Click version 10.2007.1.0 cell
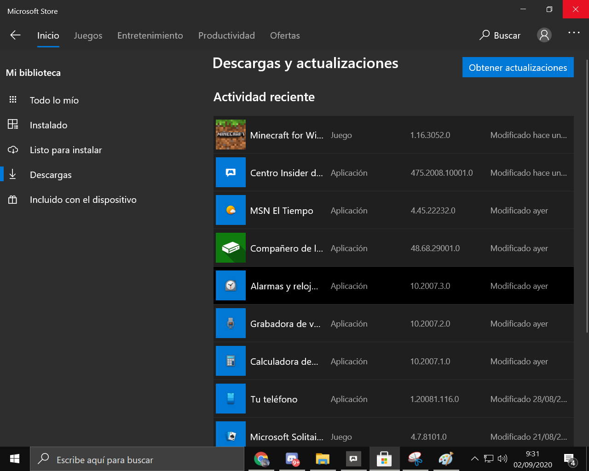 pyautogui.click(x=430, y=362)
